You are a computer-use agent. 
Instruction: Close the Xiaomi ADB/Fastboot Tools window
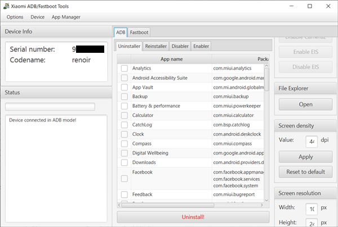(328, 6)
